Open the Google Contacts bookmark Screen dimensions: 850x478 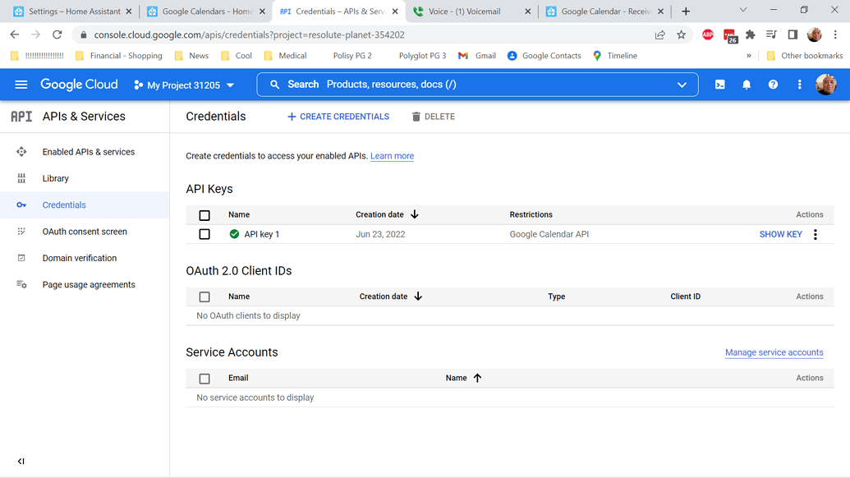click(x=544, y=55)
